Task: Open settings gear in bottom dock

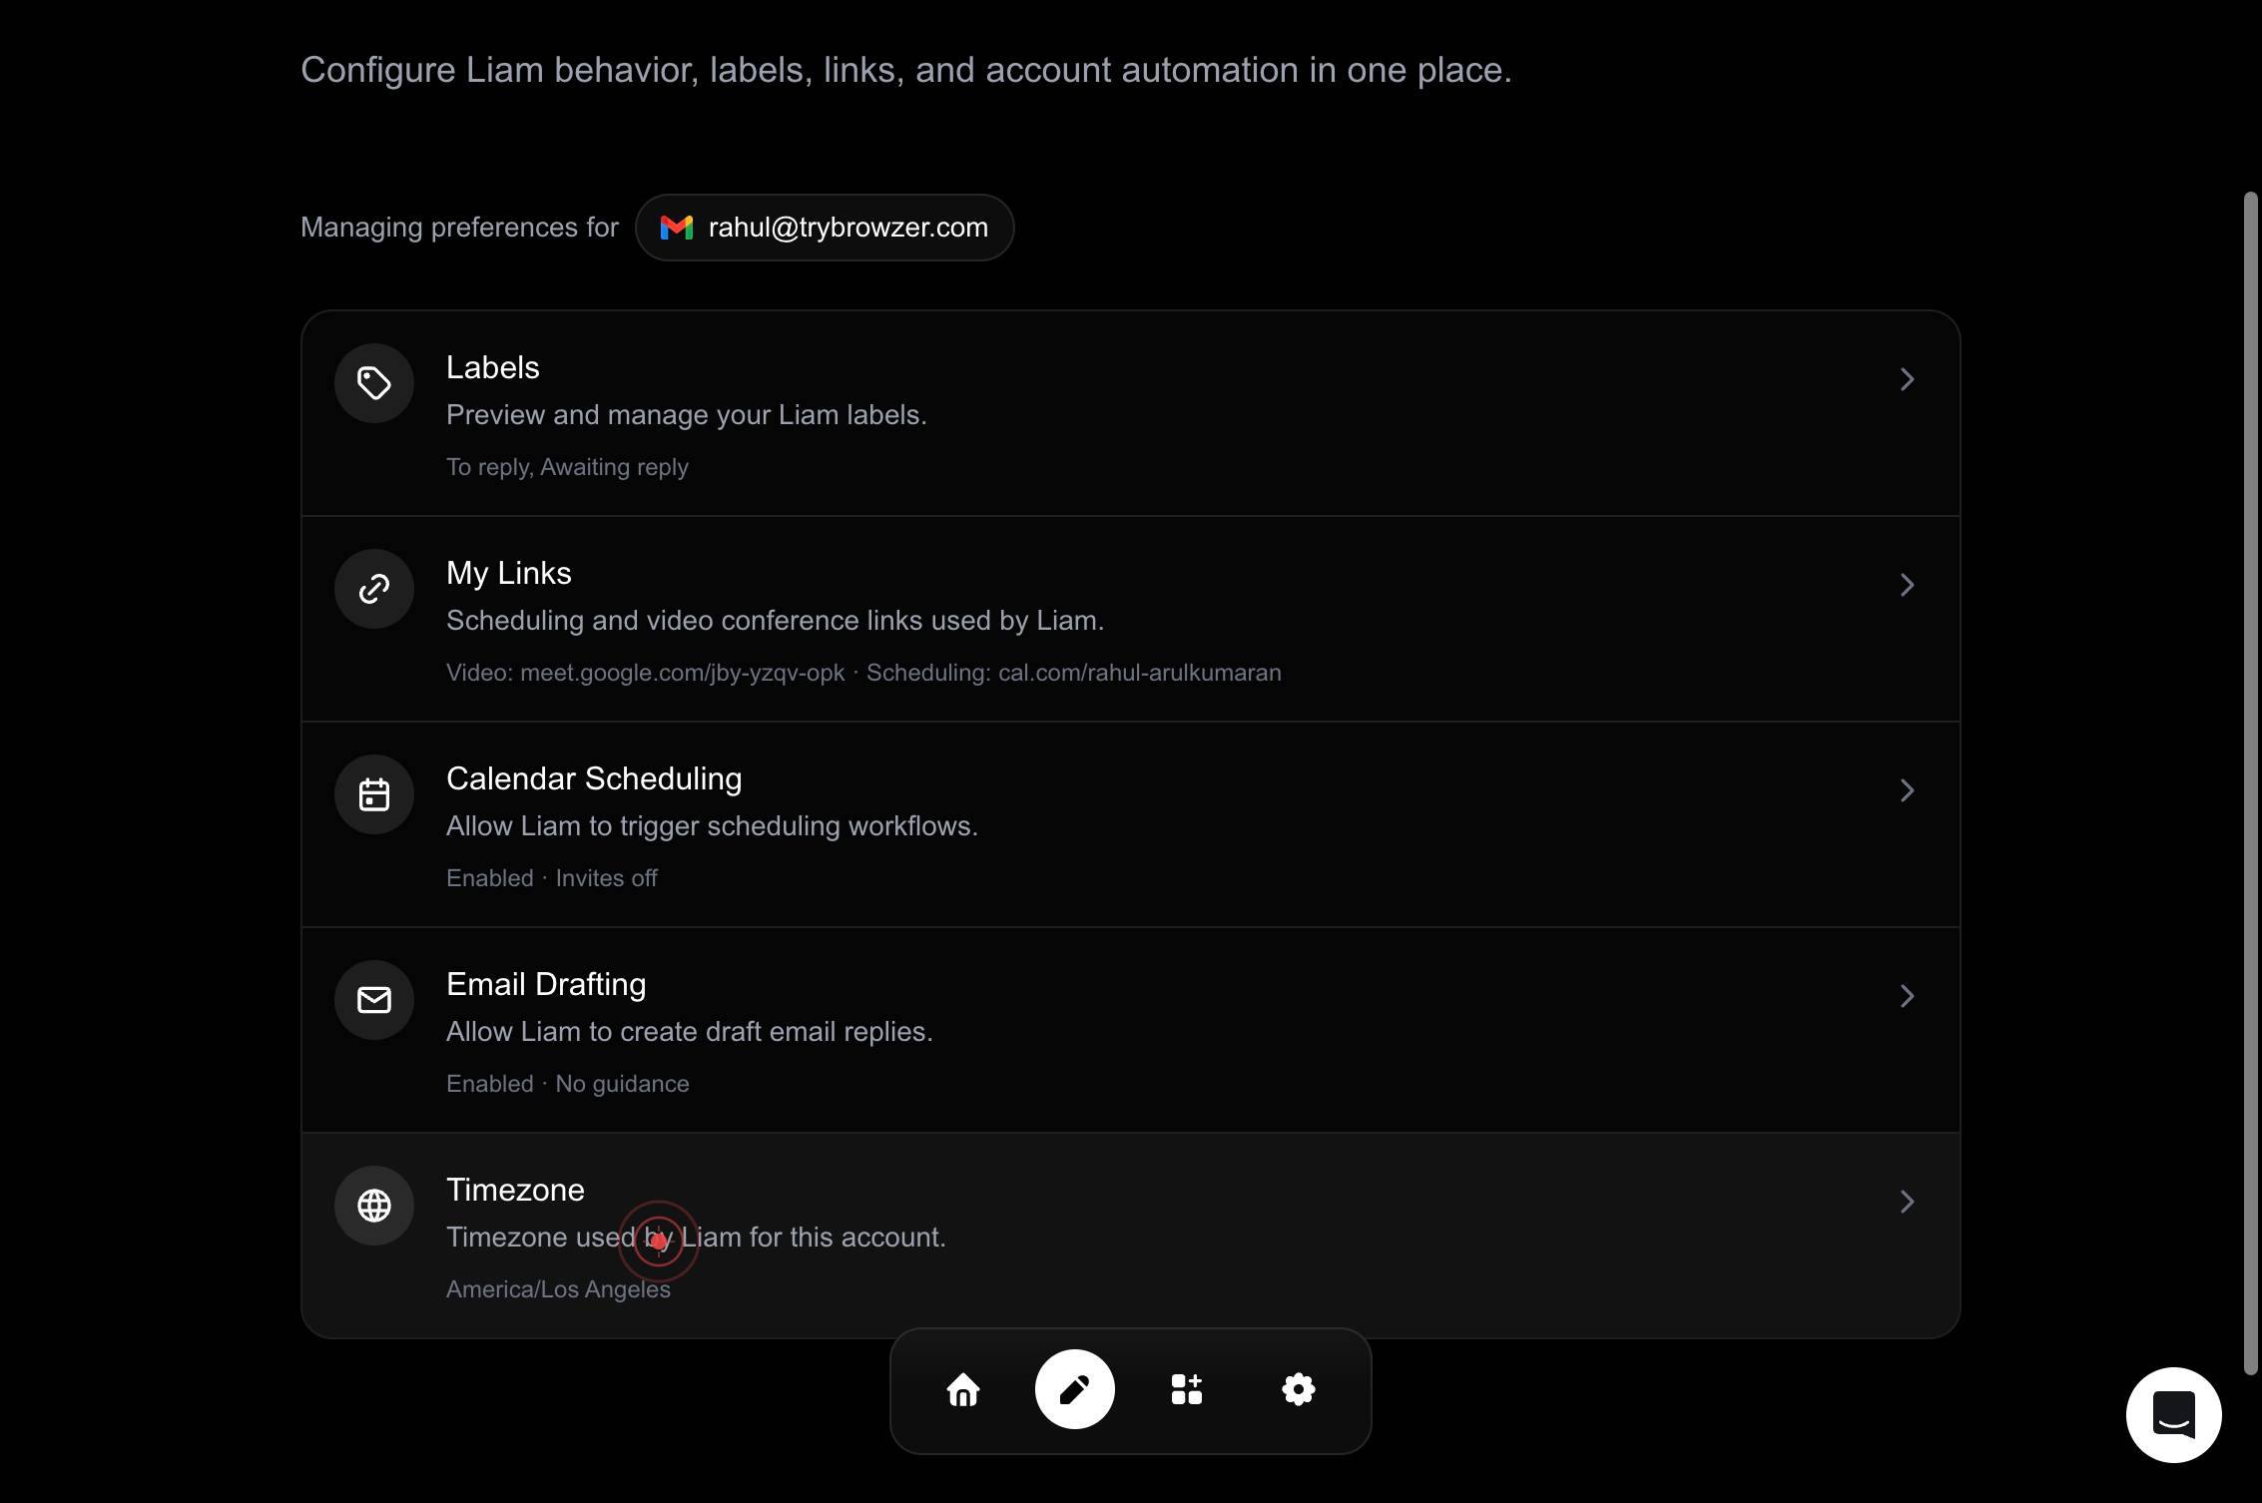Action: pos(1299,1389)
